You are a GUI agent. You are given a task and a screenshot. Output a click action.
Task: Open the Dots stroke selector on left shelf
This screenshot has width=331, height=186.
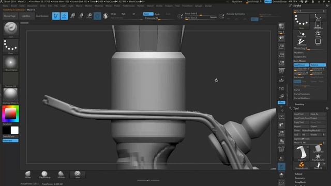(10, 47)
